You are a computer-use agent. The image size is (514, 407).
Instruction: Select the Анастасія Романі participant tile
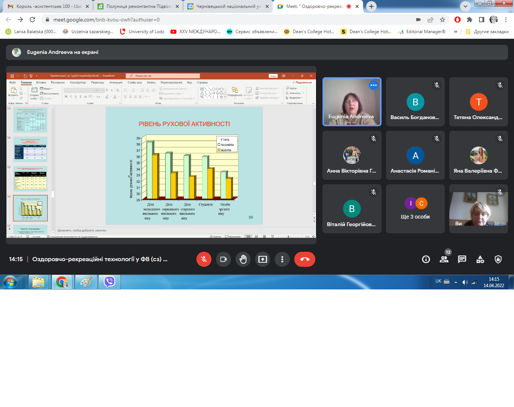(x=415, y=155)
